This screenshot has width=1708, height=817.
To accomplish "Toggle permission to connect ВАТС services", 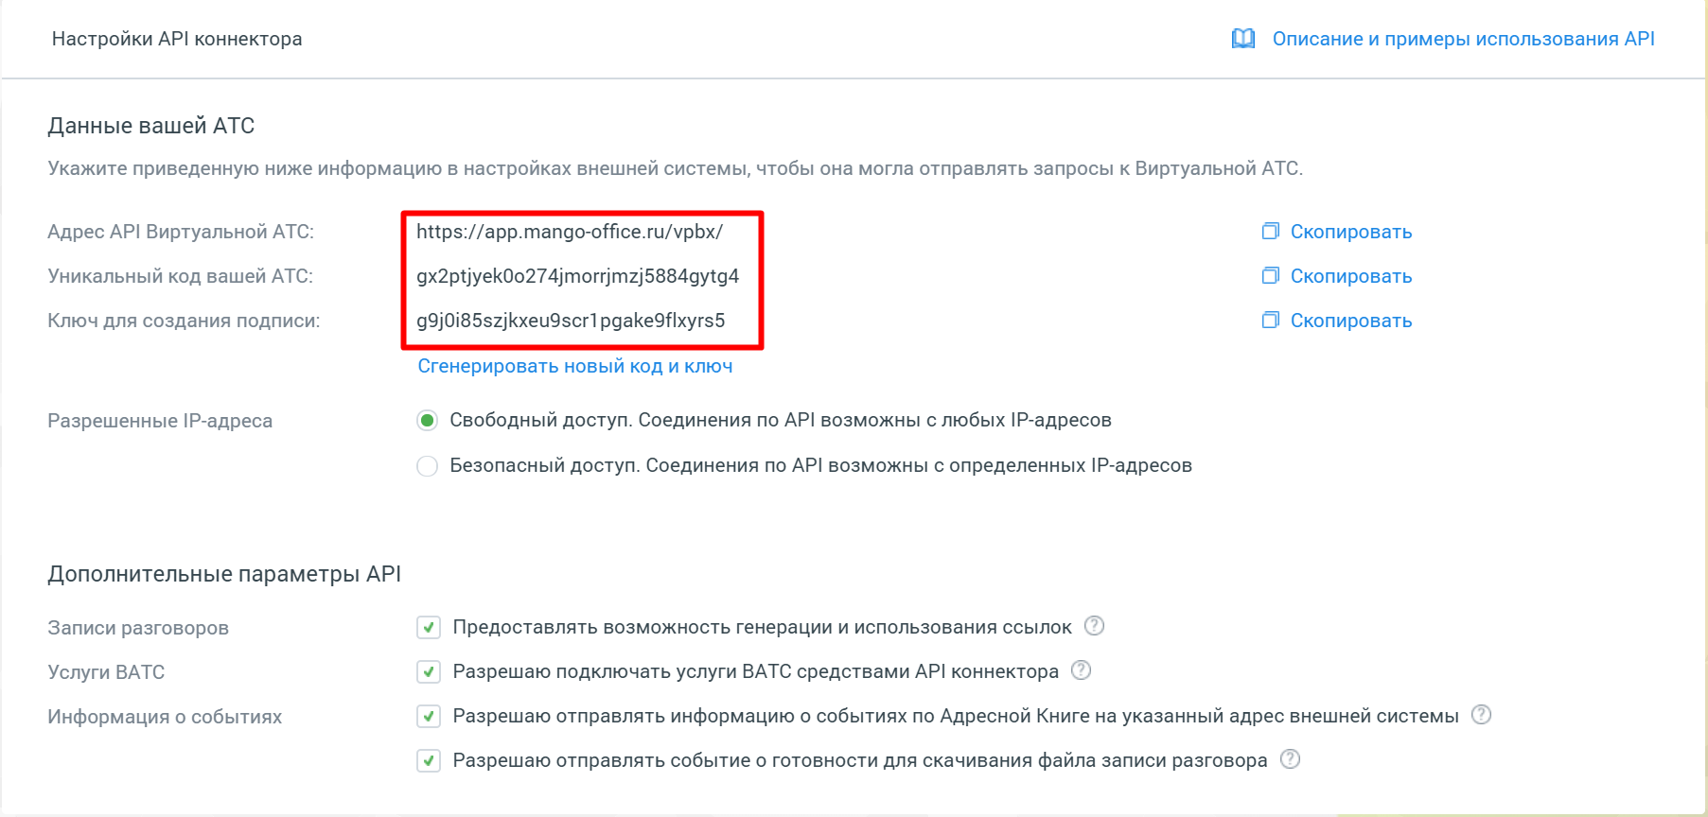I will [429, 671].
